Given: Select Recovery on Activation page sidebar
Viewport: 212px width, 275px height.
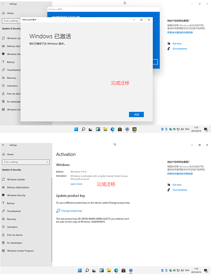Looking at the screenshot, I should click(12, 219).
